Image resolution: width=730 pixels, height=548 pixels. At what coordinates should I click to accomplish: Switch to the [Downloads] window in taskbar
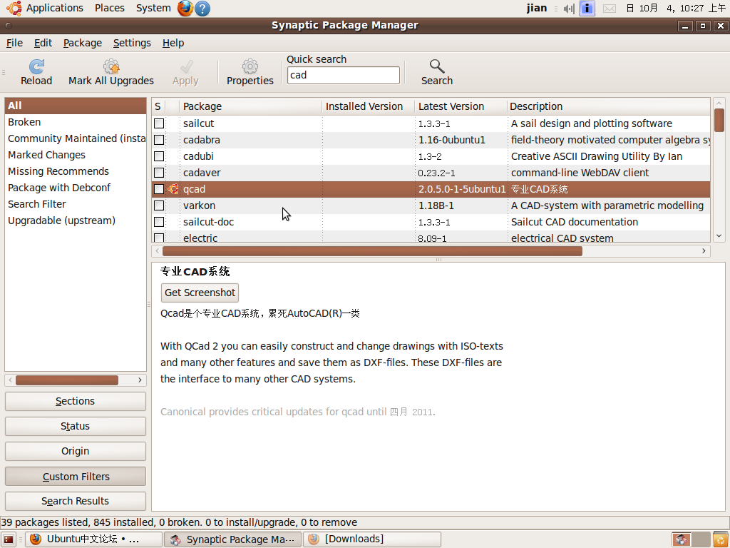point(372,539)
